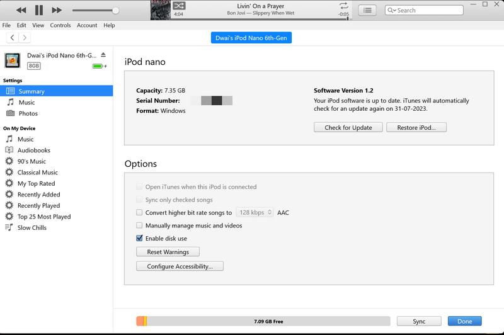Uncheck Enable disk use
This screenshot has width=504, height=335.
[x=140, y=239]
